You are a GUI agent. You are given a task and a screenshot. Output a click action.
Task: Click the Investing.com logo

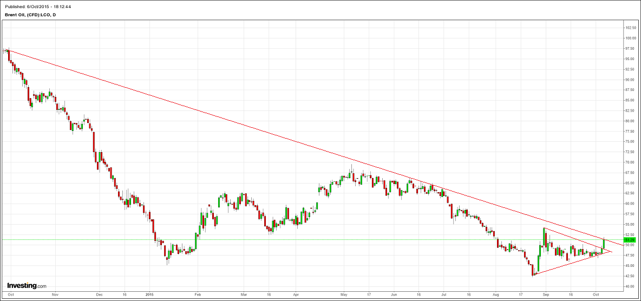coord(27,285)
